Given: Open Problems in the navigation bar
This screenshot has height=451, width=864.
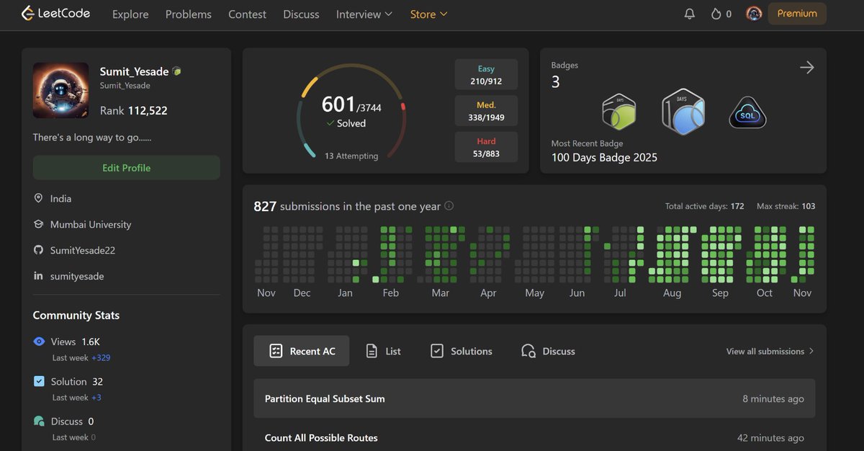Looking at the screenshot, I should (x=189, y=14).
